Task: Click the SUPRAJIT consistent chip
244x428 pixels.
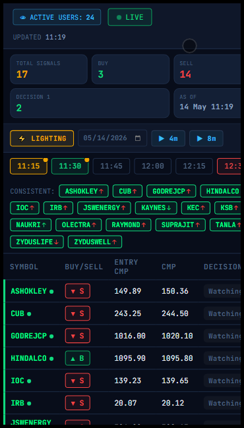Action: tap(181, 225)
